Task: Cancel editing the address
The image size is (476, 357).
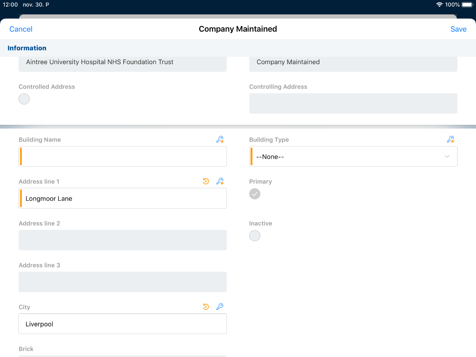Action: 21,29
